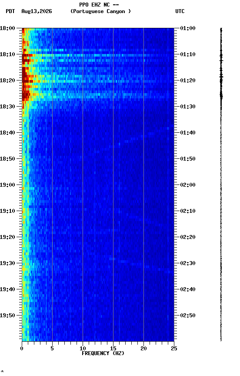Click the '18:50' PDT time label
240x376 pixels.
click(x=7, y=159)
